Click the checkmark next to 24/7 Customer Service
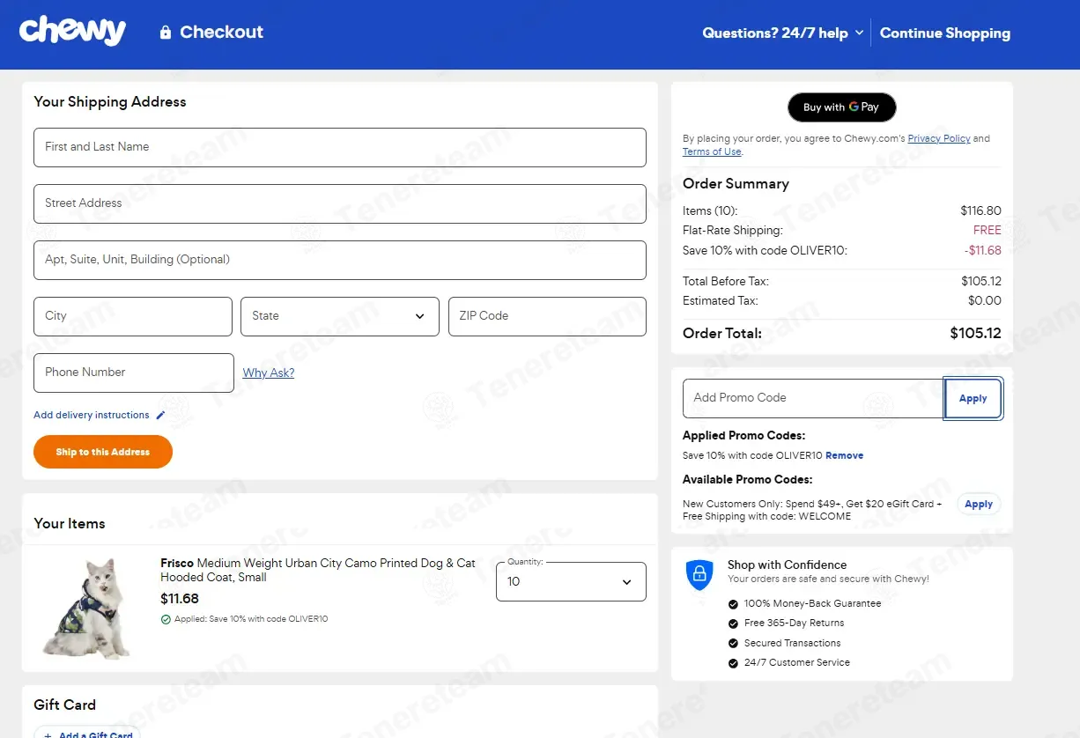This screenshot has height=738, width=1080. [733, 663]
